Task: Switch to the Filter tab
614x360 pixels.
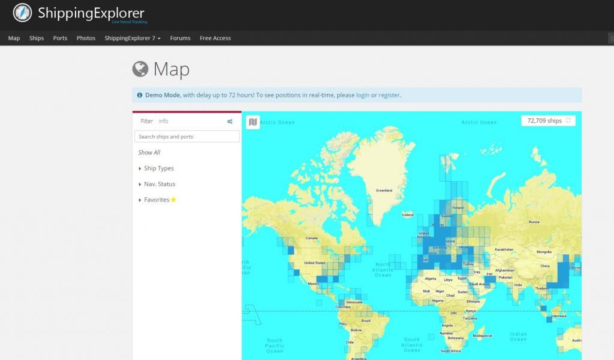Action: coord(146,121)
